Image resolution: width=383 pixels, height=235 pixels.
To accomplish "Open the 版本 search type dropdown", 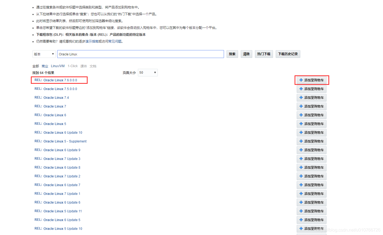I will coord(44,54).
